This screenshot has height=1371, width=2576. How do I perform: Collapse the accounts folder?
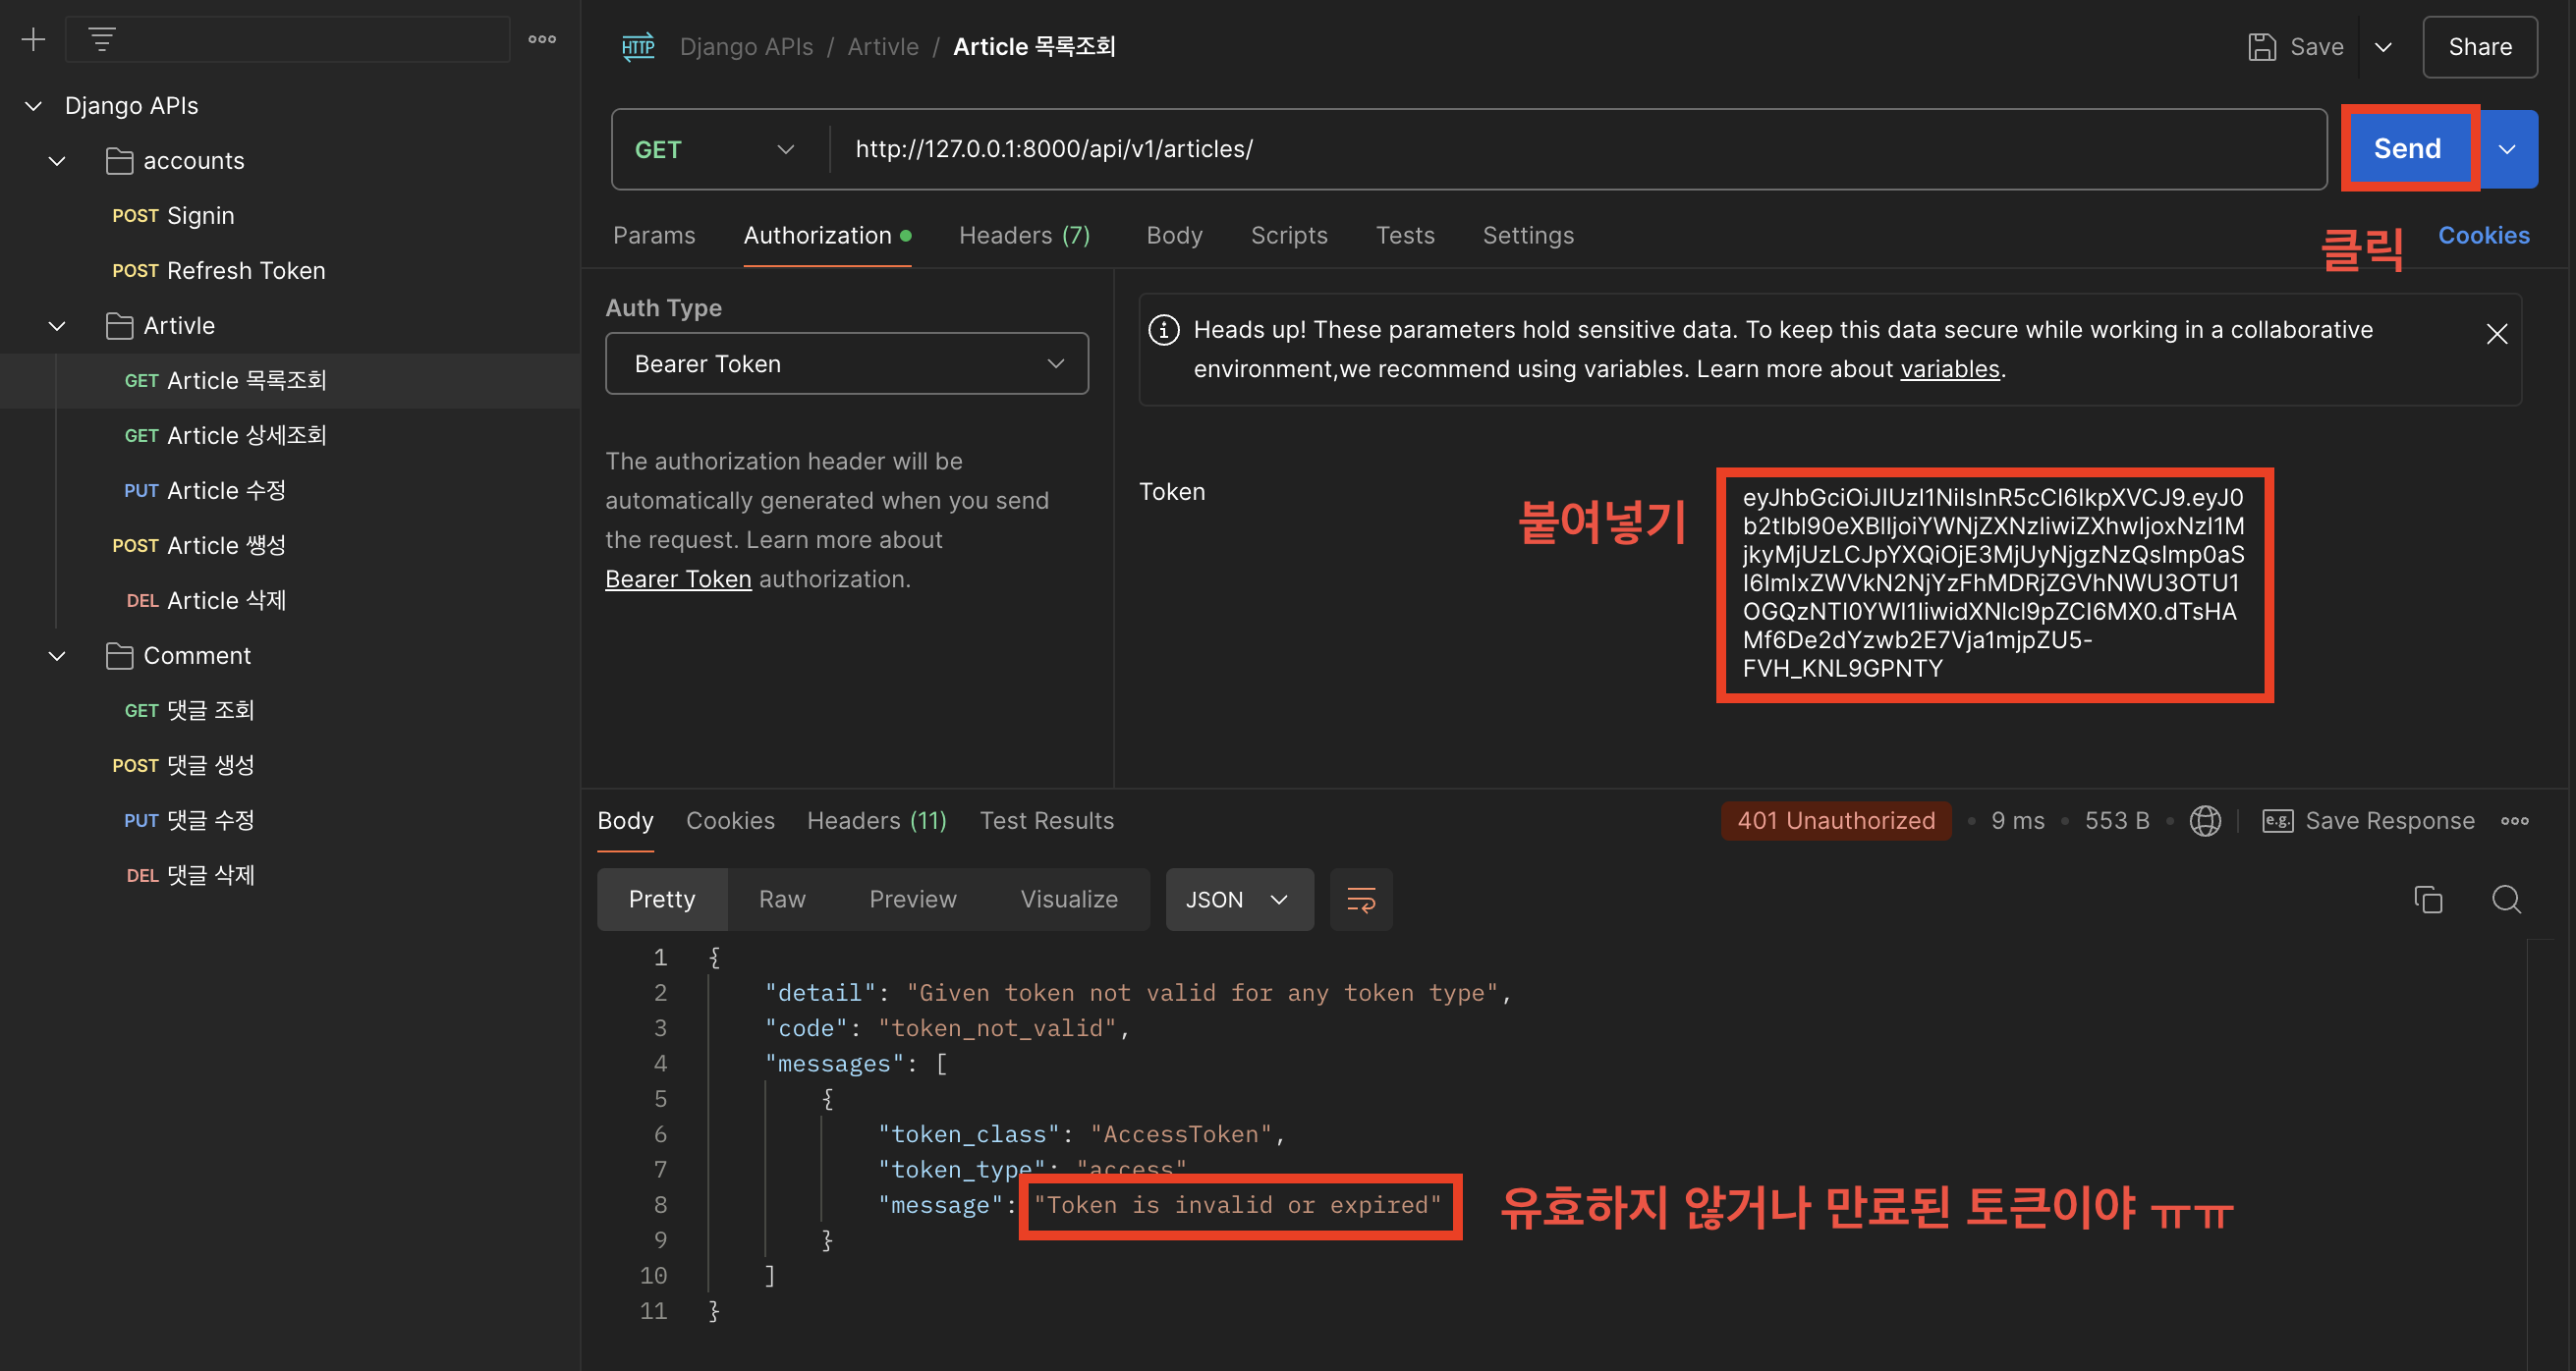pyautogui.click(x=57, y=161)
